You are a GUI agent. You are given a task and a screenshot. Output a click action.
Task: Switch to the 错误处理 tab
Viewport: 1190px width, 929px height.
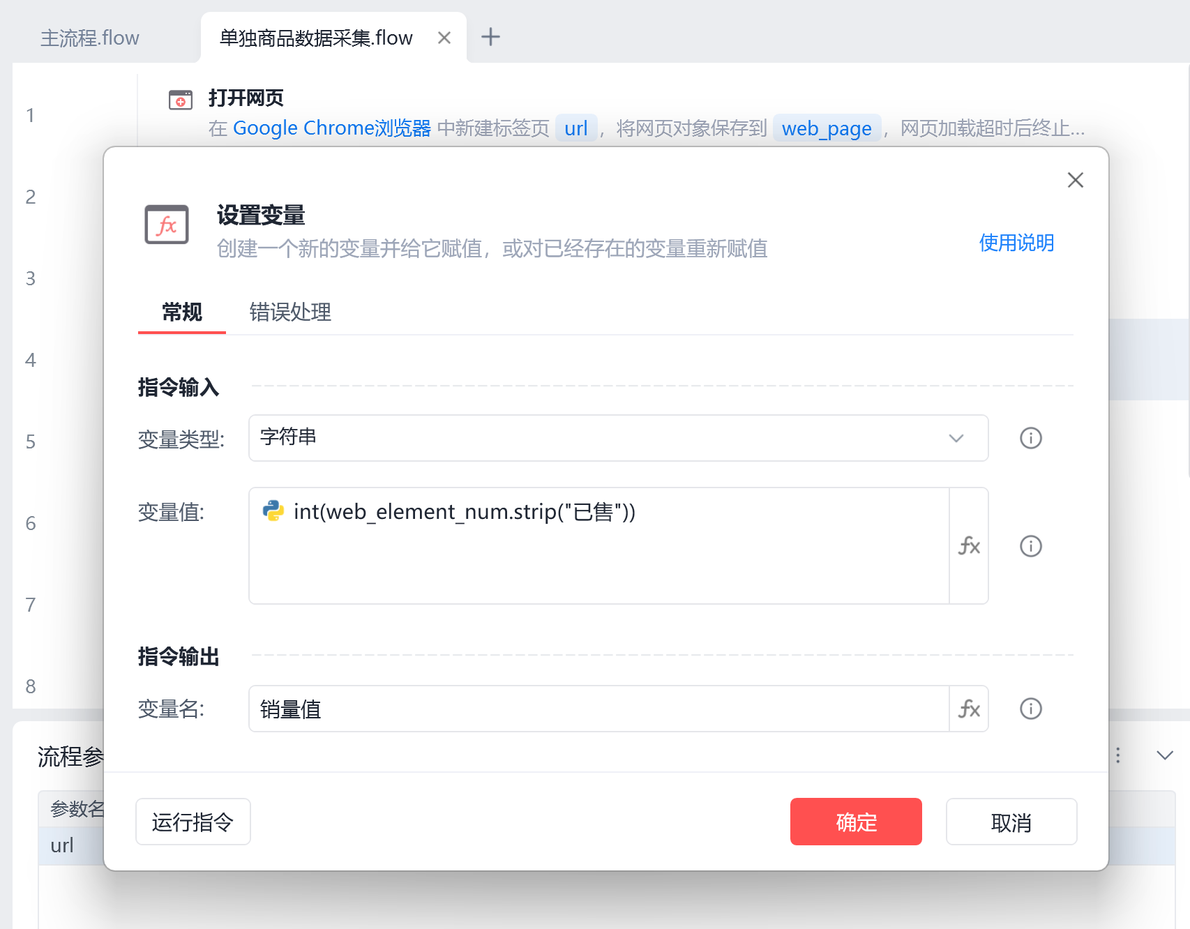289,312
